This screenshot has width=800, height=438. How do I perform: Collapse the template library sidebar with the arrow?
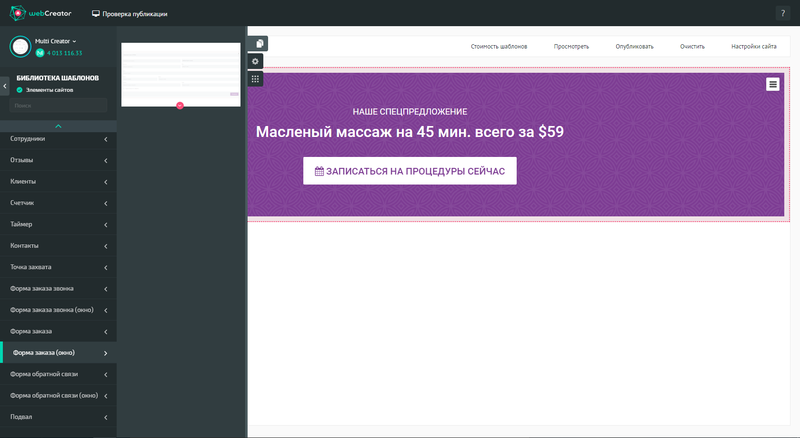(4, 86)
